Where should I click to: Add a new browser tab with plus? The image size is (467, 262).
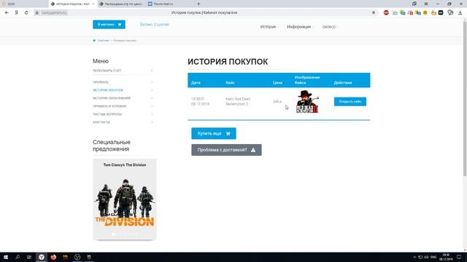pyautogui.click(x=198, y=4)
